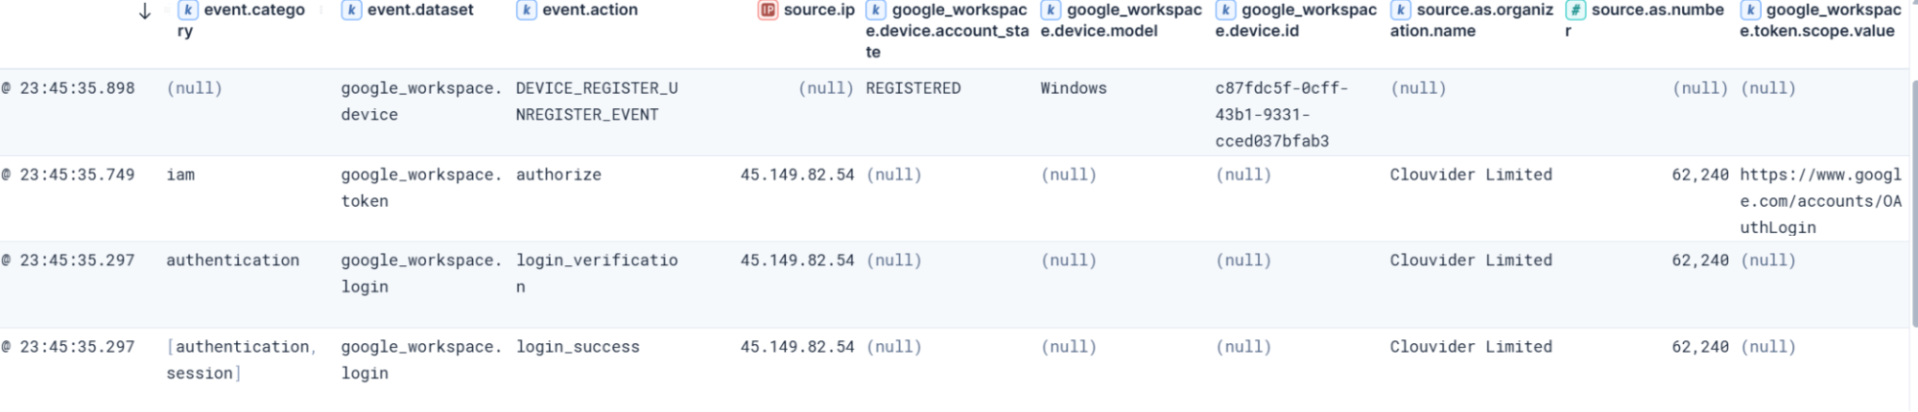Click the keyword icon beside event.action
Image resolution: width=1918 pixels, height=412 pixels.
pyautogui.click(x=527, y=11)
